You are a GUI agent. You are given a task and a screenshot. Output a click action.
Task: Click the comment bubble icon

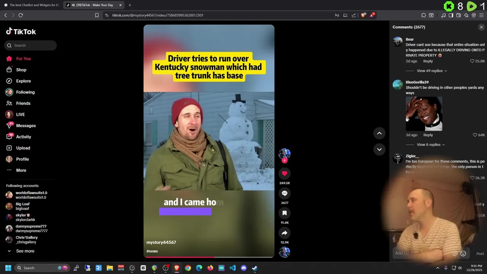pyautogui.click(x=285, y=193)
